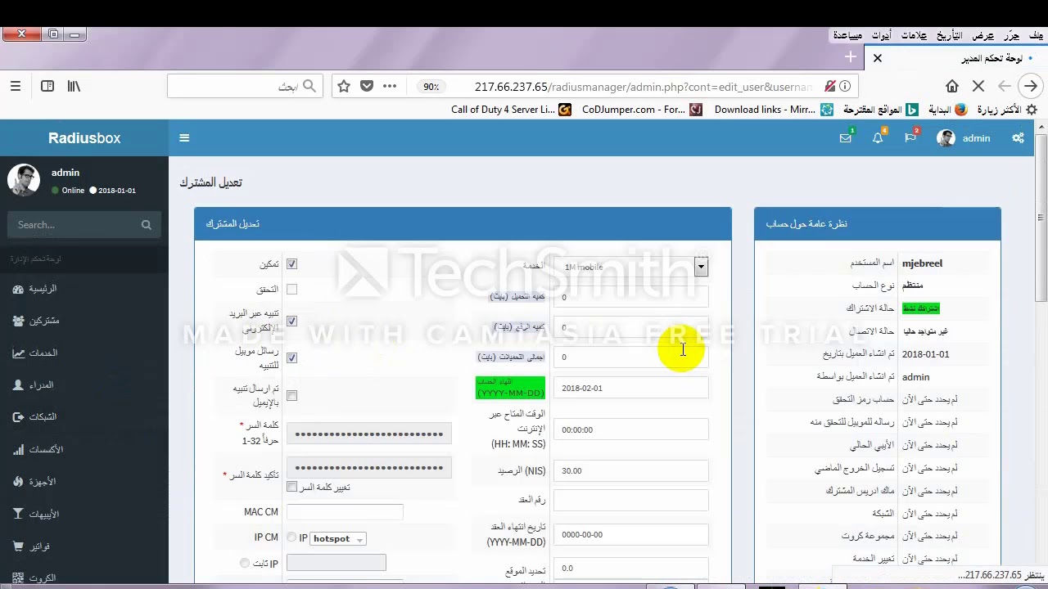The height and width of the screenshot is (589, 1048).
Task: Open the عرض View menu
Action: point(983,35)
